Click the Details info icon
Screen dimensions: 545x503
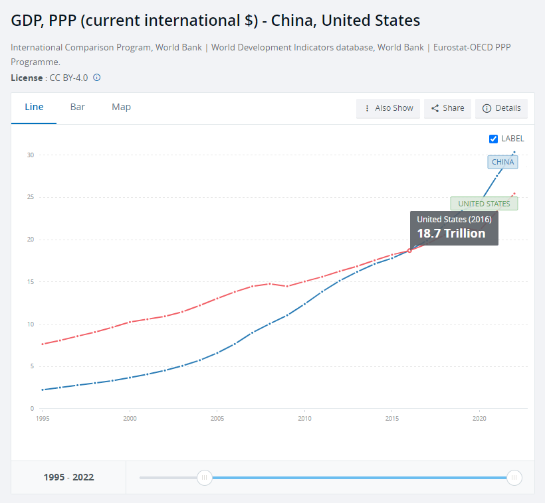pyautogui.click(x=487, y=108)
